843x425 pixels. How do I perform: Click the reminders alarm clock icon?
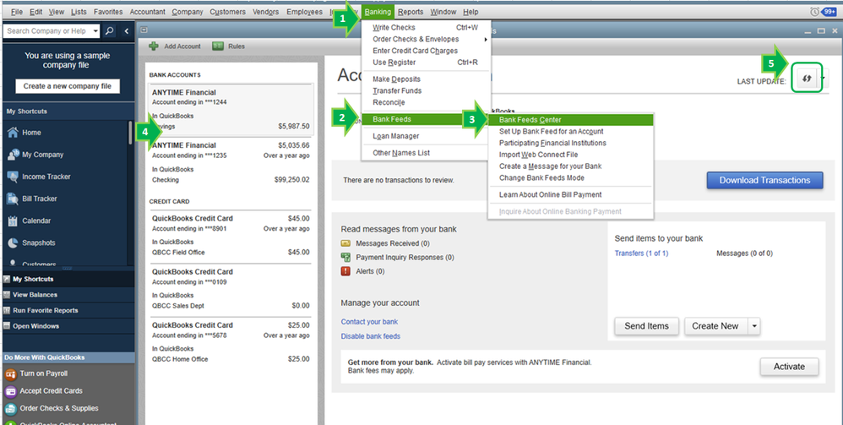tap(816, 11)
